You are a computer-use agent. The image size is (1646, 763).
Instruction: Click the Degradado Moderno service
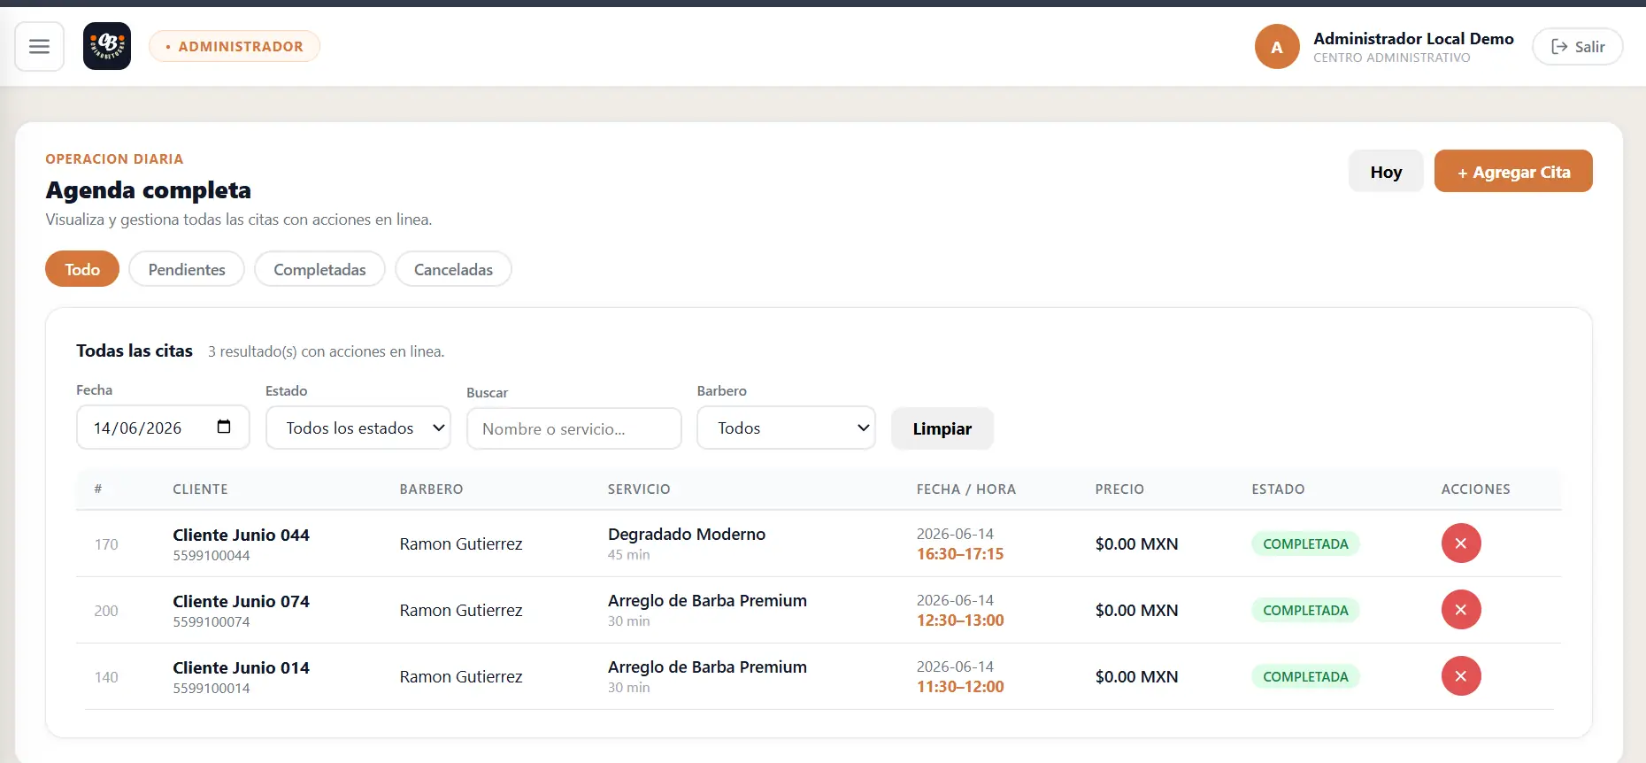687,534
